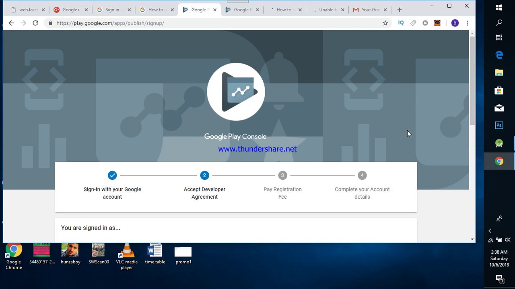The width and height of the screenshot is (515, 289).
Task: Click step 2 Accept Developer Agreement circle
Action: point(204,175)
